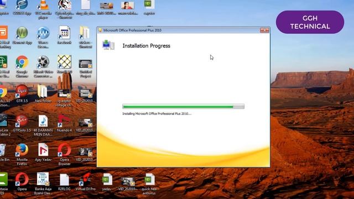354x199 pixels.
Task: Open the Banke Aaja Byahli Daa file
Action: pos(43,179)
